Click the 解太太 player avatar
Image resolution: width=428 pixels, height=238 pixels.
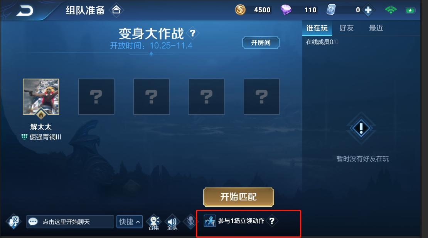[41, 97]
